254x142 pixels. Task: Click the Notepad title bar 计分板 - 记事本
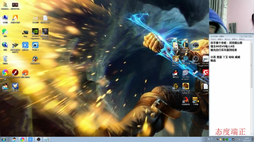pos(224,37)
